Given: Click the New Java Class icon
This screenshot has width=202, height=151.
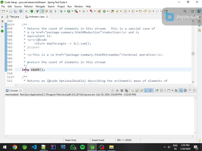Looking at the screenshot, I should click(104, 11).
